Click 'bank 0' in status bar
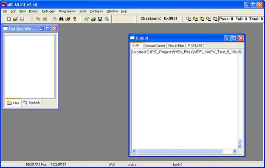This screenshot has width=265, height=168. pos(178,165)
